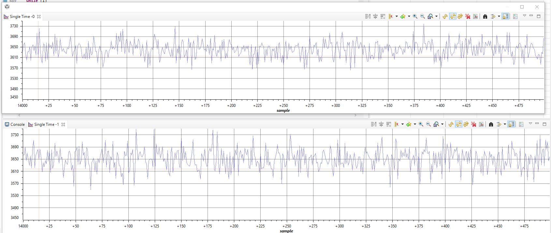The image size is (551, 233).
Task: Click the green plus star icon in Single Time -0
Action: coord(403,16)
